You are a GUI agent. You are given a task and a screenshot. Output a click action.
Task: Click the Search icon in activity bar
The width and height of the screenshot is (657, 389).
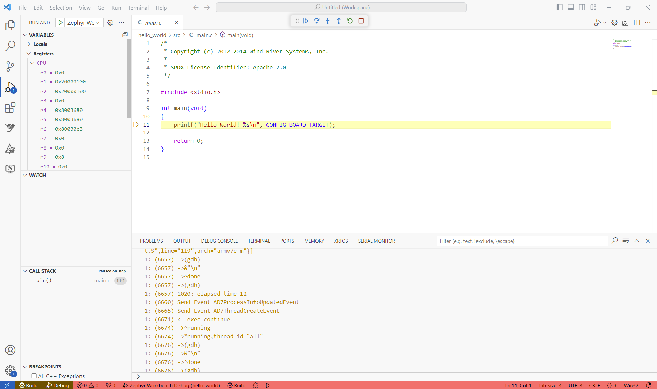[10, 46]
